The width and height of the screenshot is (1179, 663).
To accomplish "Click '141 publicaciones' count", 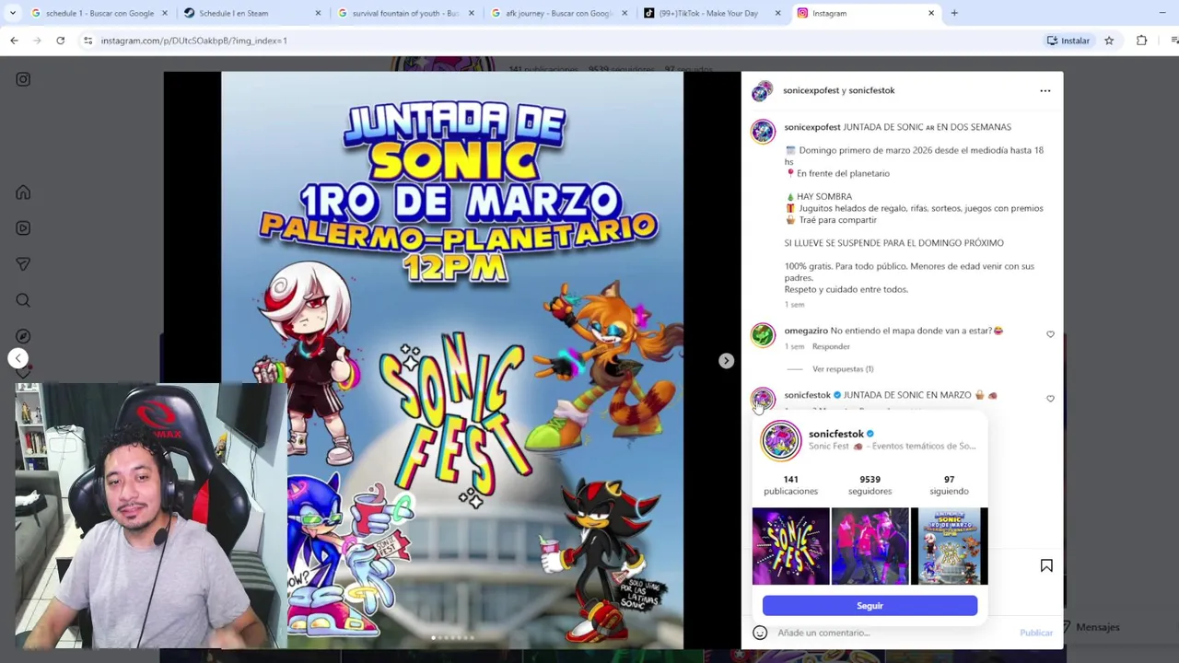I will (x=790, y=485).
